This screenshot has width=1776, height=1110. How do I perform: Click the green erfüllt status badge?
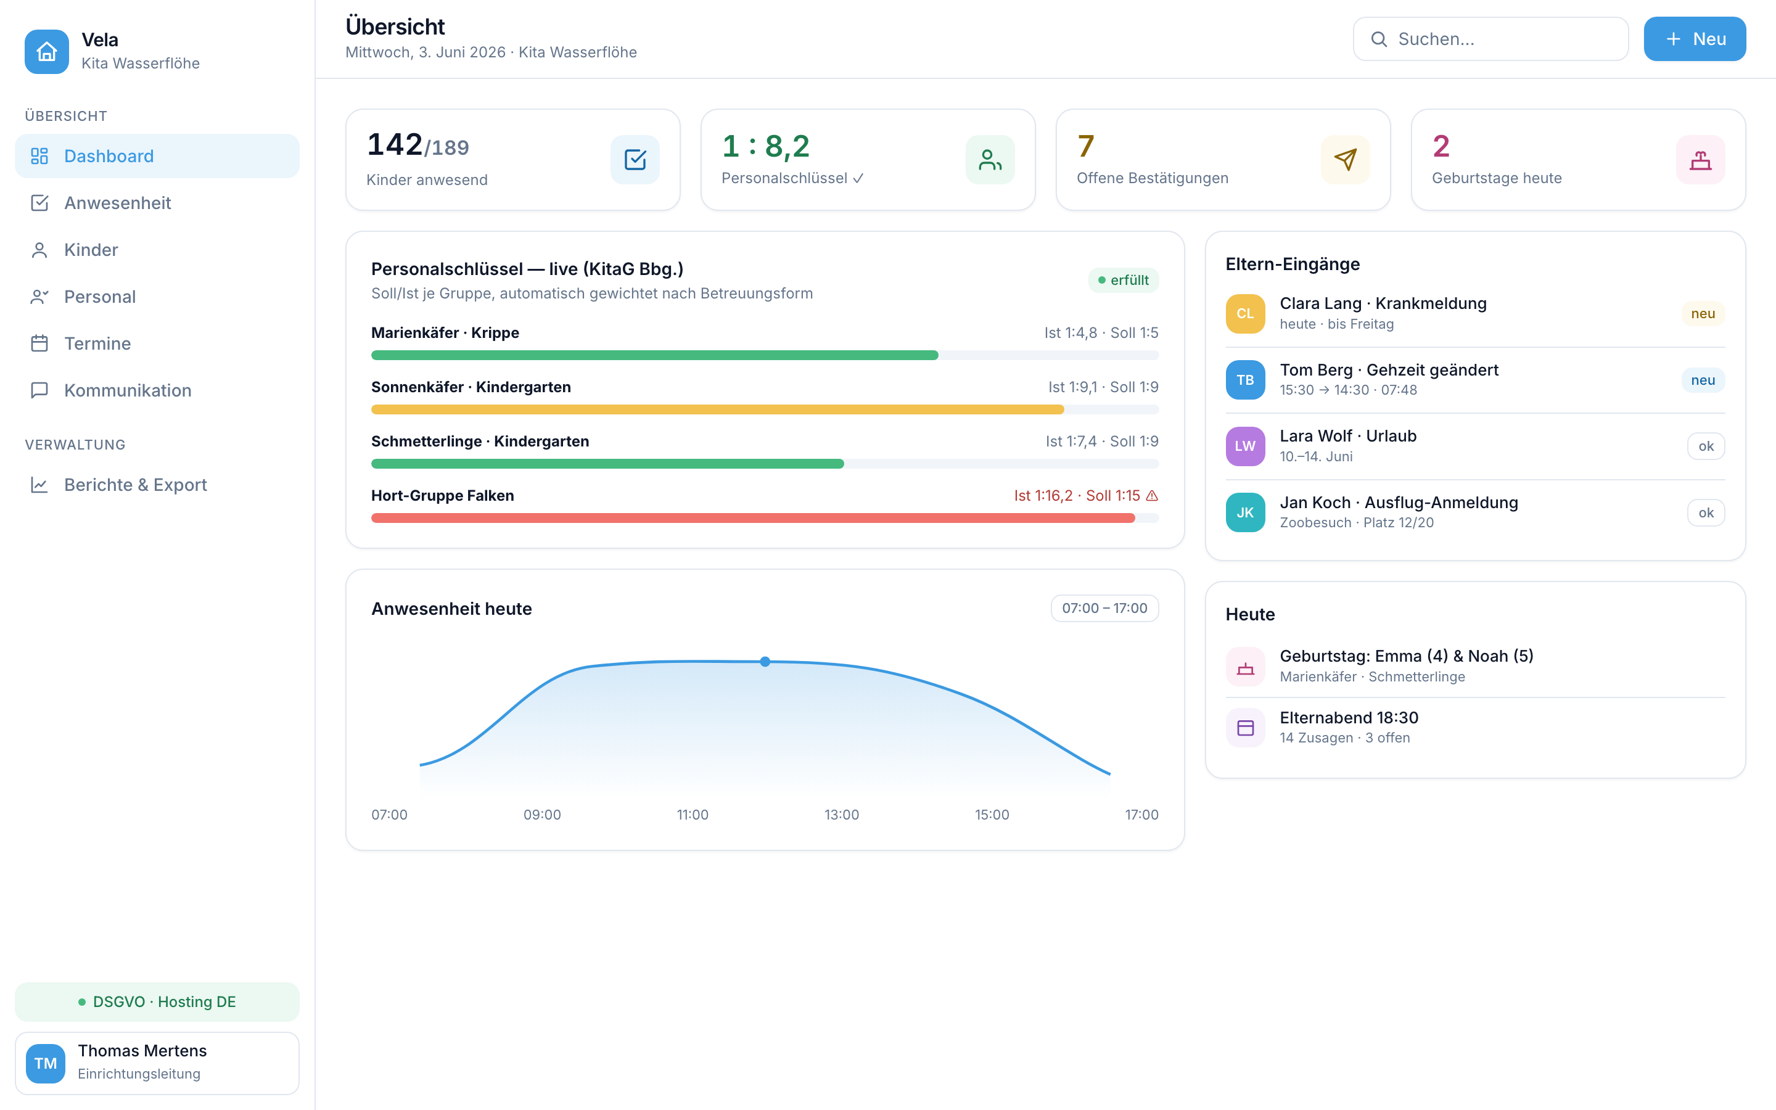coord(1123,280)
